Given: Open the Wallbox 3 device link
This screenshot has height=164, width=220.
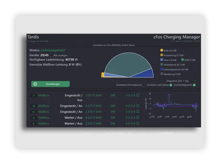Looking at the screenshot, I should (44, 95).
